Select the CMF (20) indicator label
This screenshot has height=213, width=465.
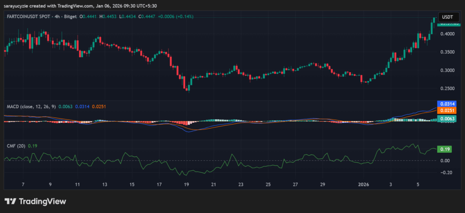pos(15,145)
